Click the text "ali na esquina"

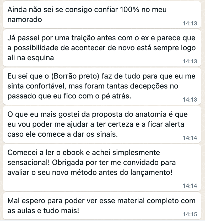(31, 58)
